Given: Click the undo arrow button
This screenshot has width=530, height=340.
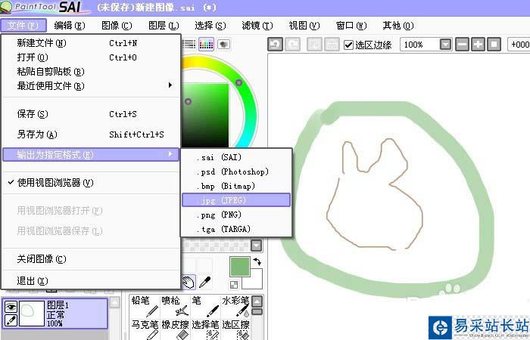Looking at the screenshot, I should click(x=275, y=45).
